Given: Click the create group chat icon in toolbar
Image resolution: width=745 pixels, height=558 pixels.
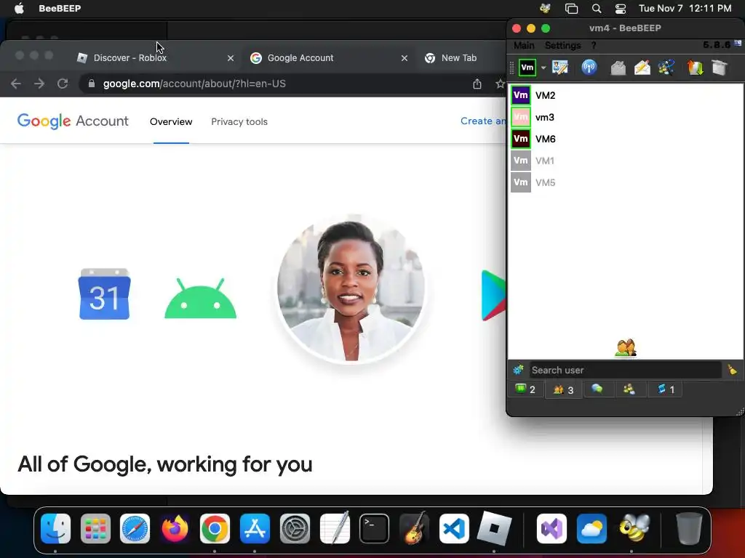Looking at the screenshot, I should (x=666, y=68).
